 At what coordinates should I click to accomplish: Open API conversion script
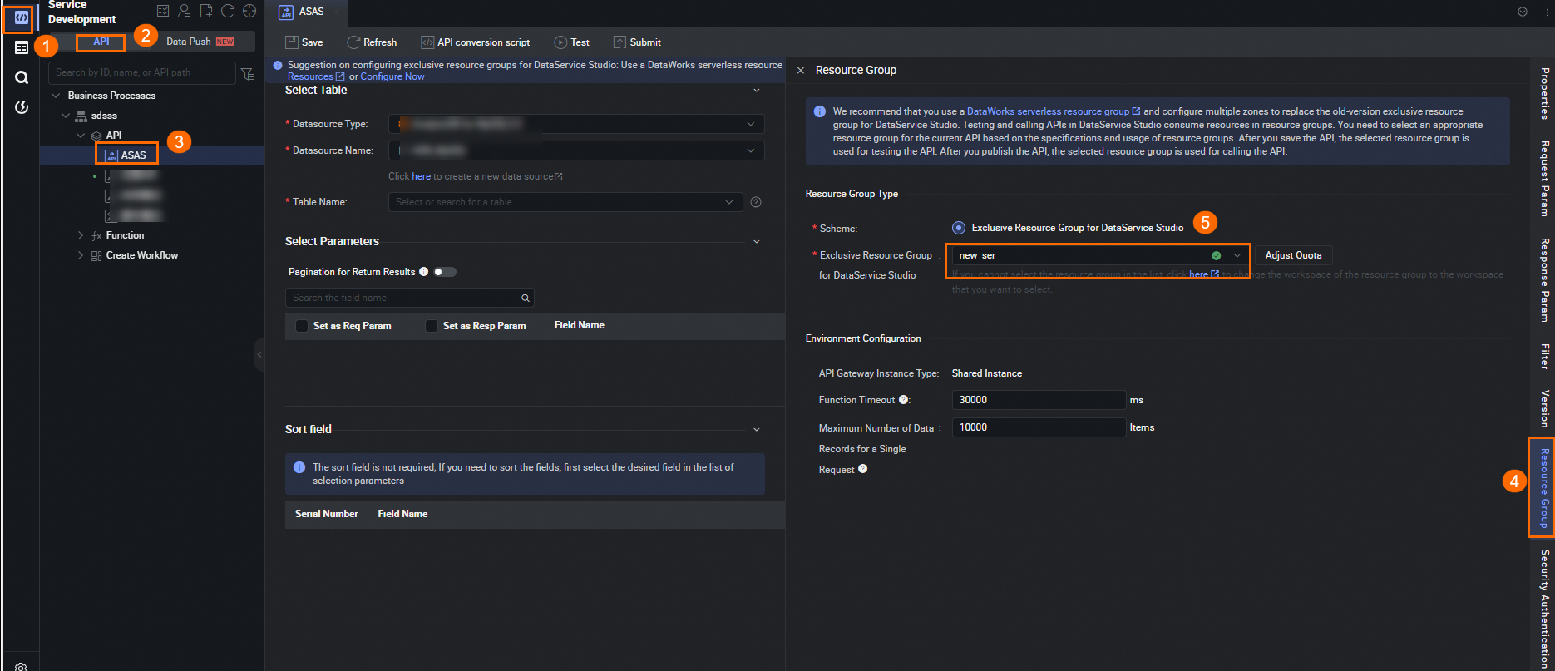(x=476, y=42)
